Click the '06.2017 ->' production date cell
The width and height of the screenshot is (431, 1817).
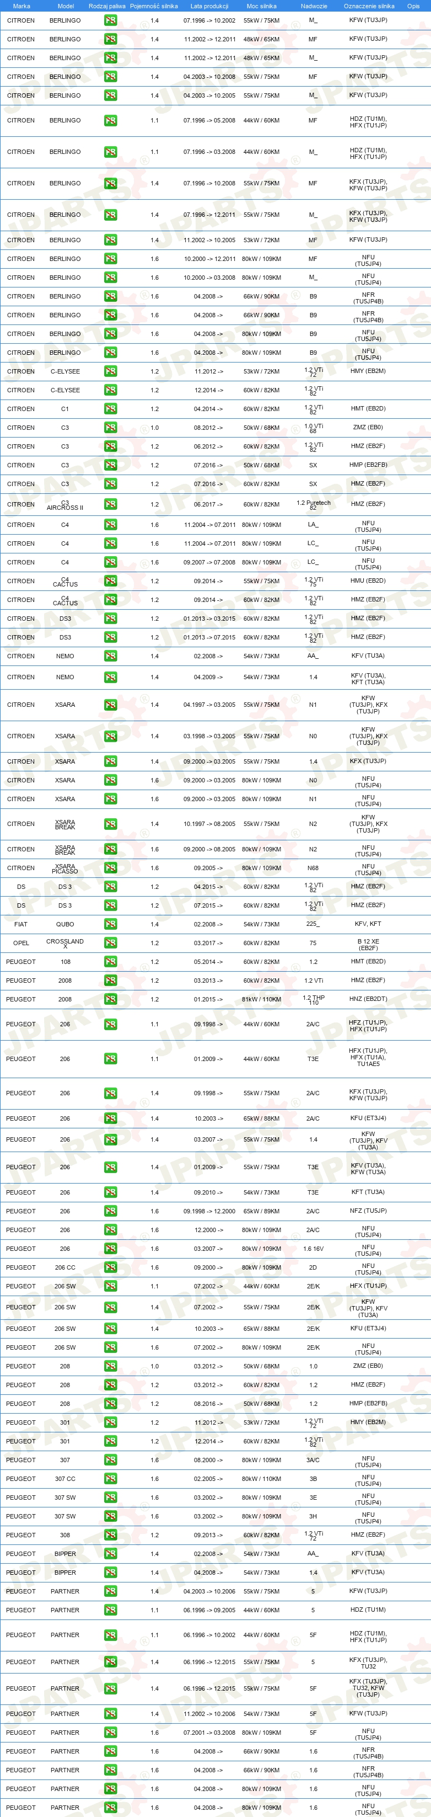pos(208,504)
